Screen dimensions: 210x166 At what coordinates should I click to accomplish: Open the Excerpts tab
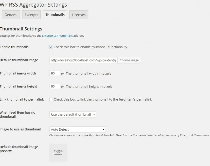click(31, 15)
